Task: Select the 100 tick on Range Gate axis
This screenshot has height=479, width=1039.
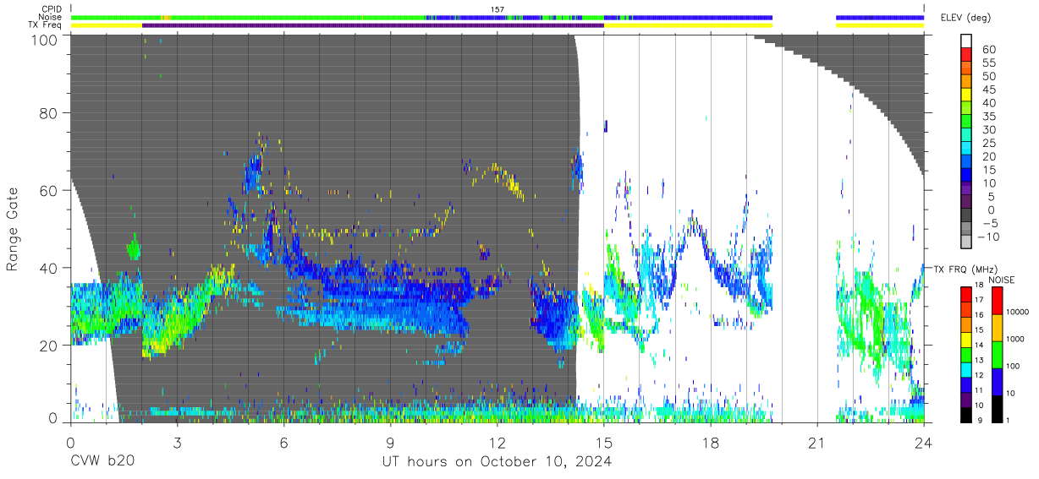Action: [x=44, y=39]
